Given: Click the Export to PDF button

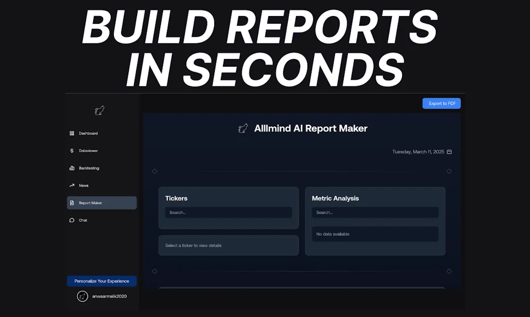Looking at the screenshot, I should 441,103.
